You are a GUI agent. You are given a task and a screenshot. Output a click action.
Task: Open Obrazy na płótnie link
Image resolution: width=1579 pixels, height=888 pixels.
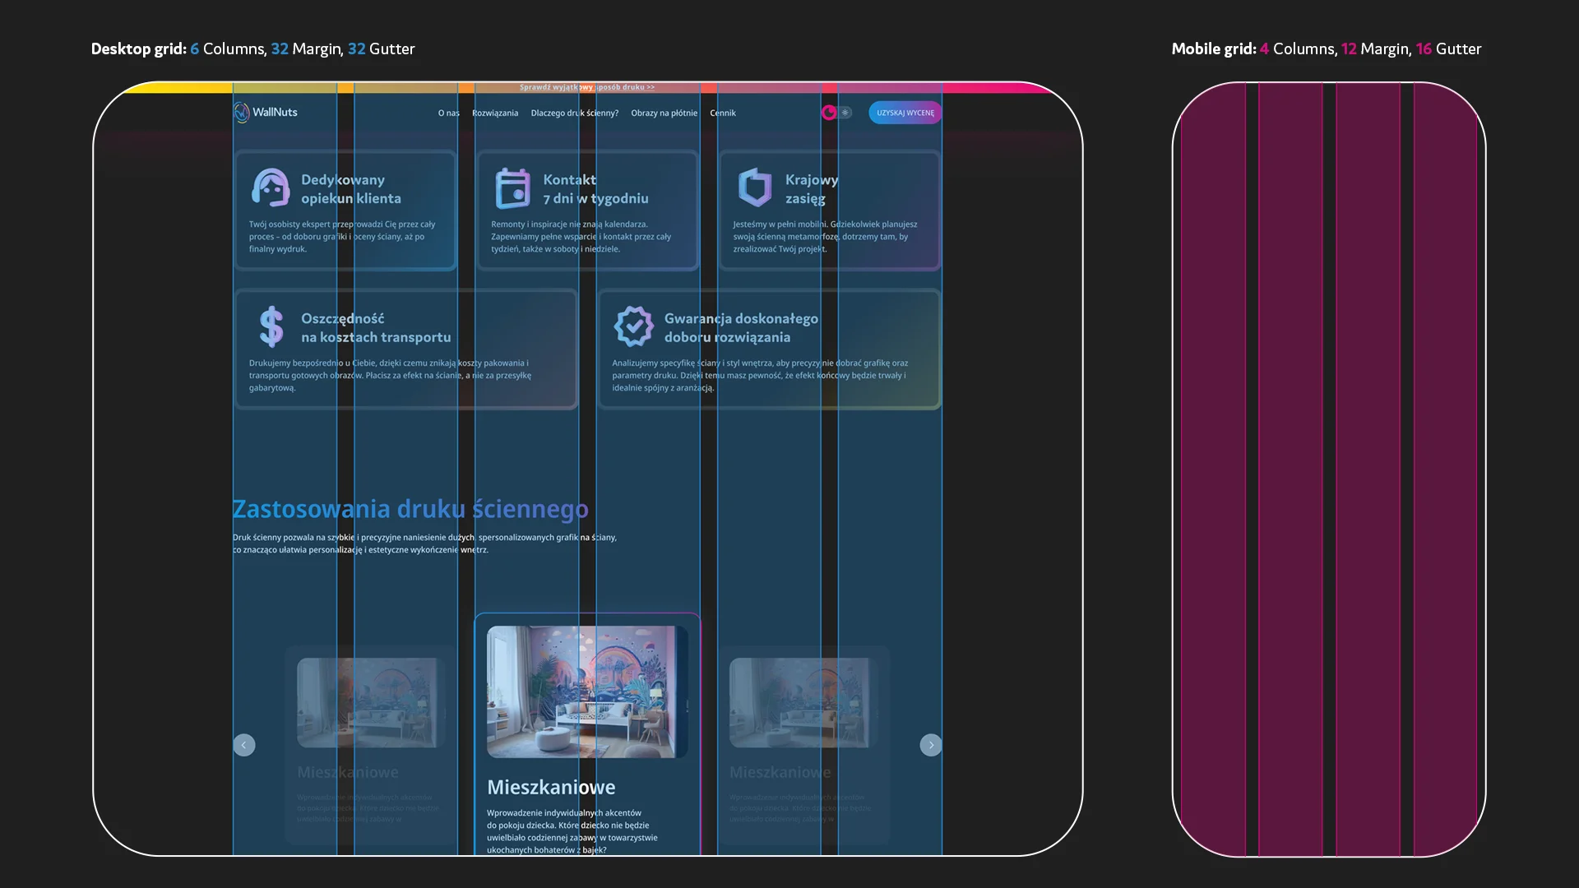(664, 113)
